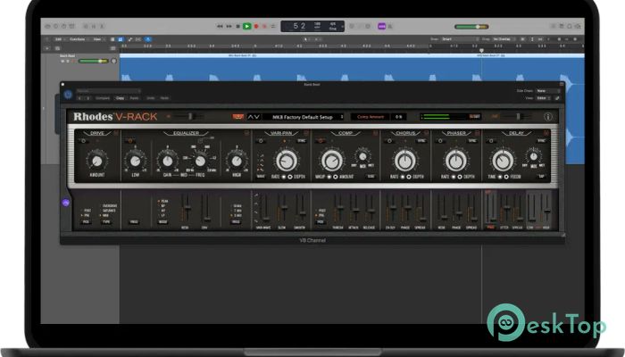Image resolution: width=625 pixels, height=357 pixels.
Task: Click the Copy button in plugin header
Action: (x=120, y=98)
